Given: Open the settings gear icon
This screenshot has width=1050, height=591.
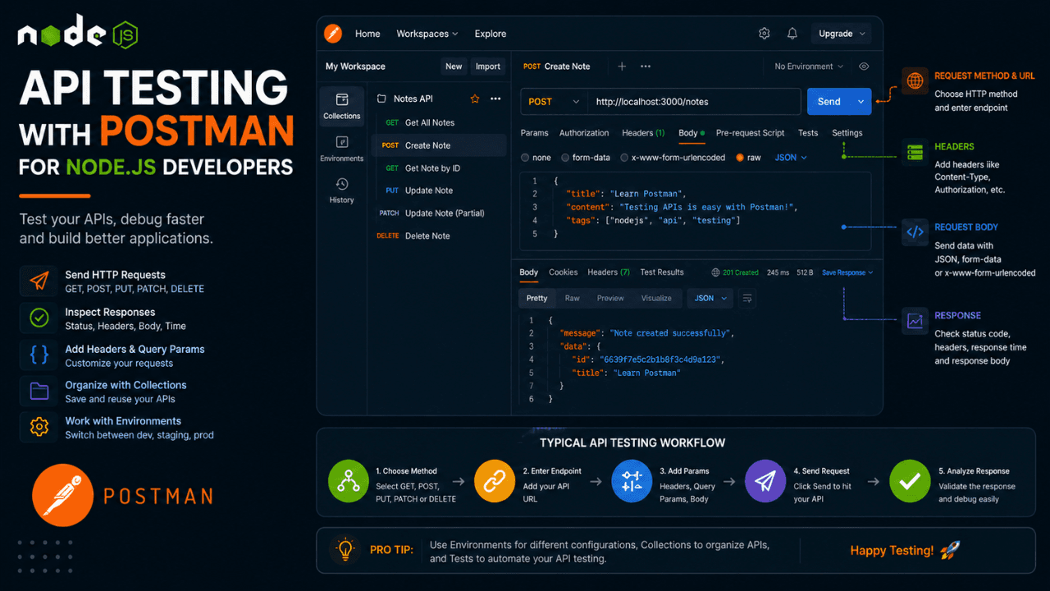Looking at the screenshot, I should 765,34.
